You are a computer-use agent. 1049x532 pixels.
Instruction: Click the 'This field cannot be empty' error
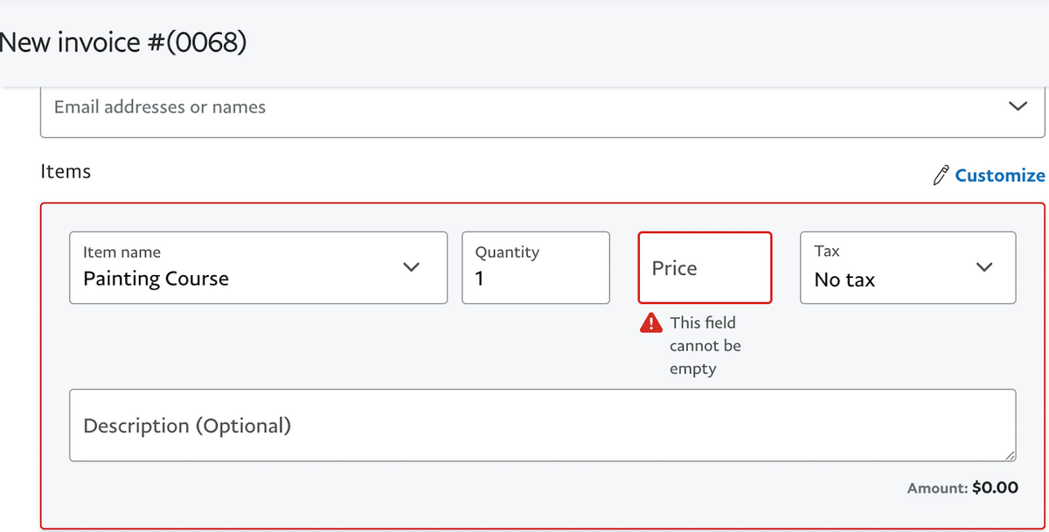705,346
